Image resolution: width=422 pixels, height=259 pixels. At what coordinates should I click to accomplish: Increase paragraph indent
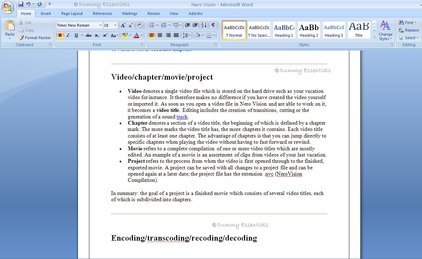tap(195, 25)
